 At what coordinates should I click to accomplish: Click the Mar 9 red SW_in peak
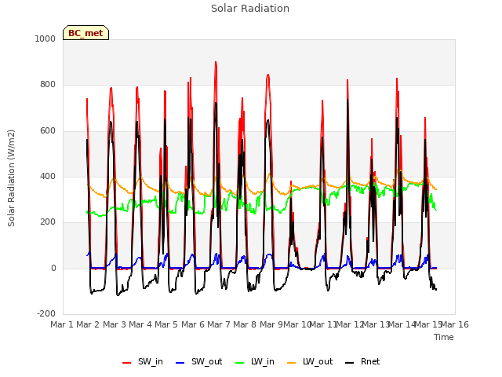[x=268, y=75]
